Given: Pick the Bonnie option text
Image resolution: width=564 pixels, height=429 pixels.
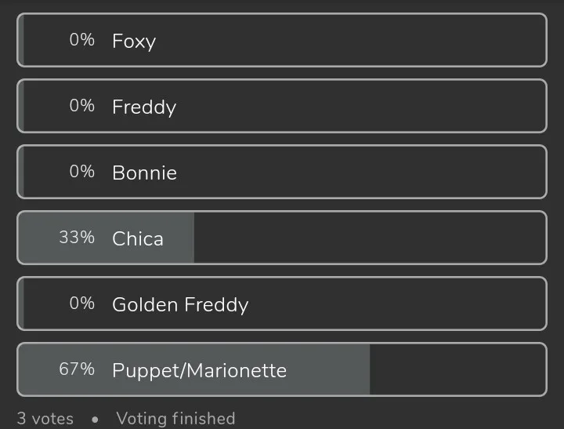Looking at the screenshot, I should click(144, 173).
